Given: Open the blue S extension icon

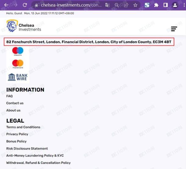Looking at the screenshot, I should [147, 5].
